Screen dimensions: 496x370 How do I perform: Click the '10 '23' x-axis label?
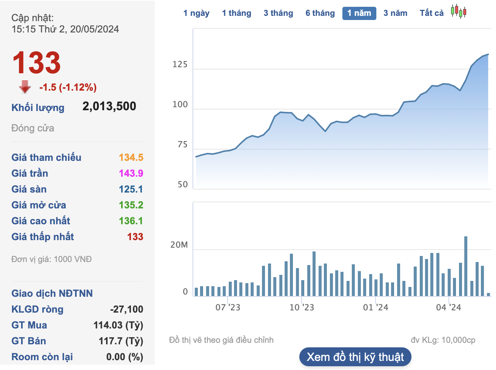302,307
